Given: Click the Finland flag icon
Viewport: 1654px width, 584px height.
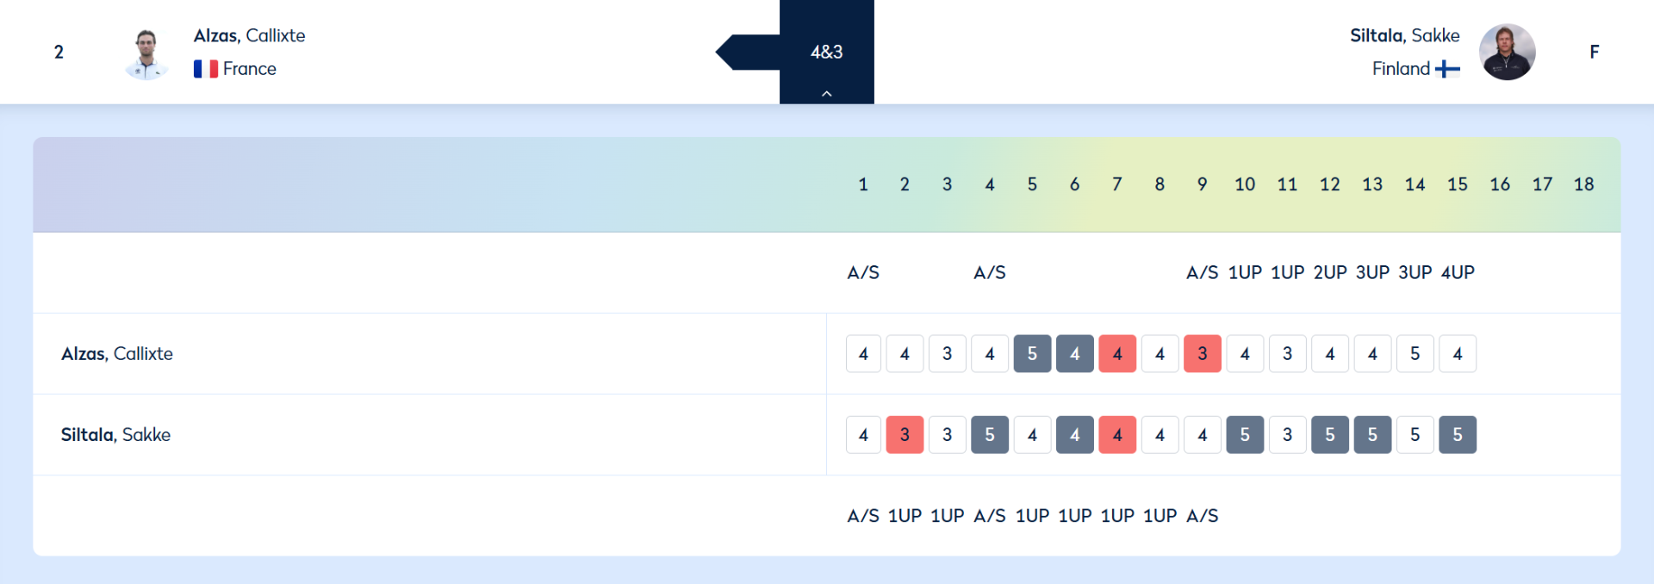Looking at the screenshot, I should [1447, 69].
